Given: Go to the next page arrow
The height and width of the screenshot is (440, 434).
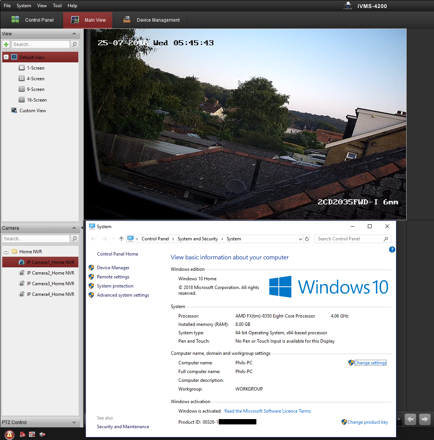Looking at the screenshot, I should (424, 419).
